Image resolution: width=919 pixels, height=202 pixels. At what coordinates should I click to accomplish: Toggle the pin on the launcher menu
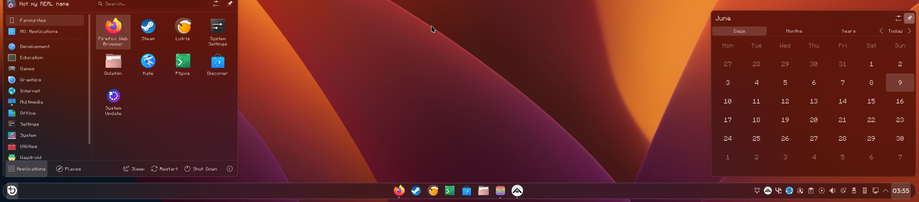click(230, 4)
